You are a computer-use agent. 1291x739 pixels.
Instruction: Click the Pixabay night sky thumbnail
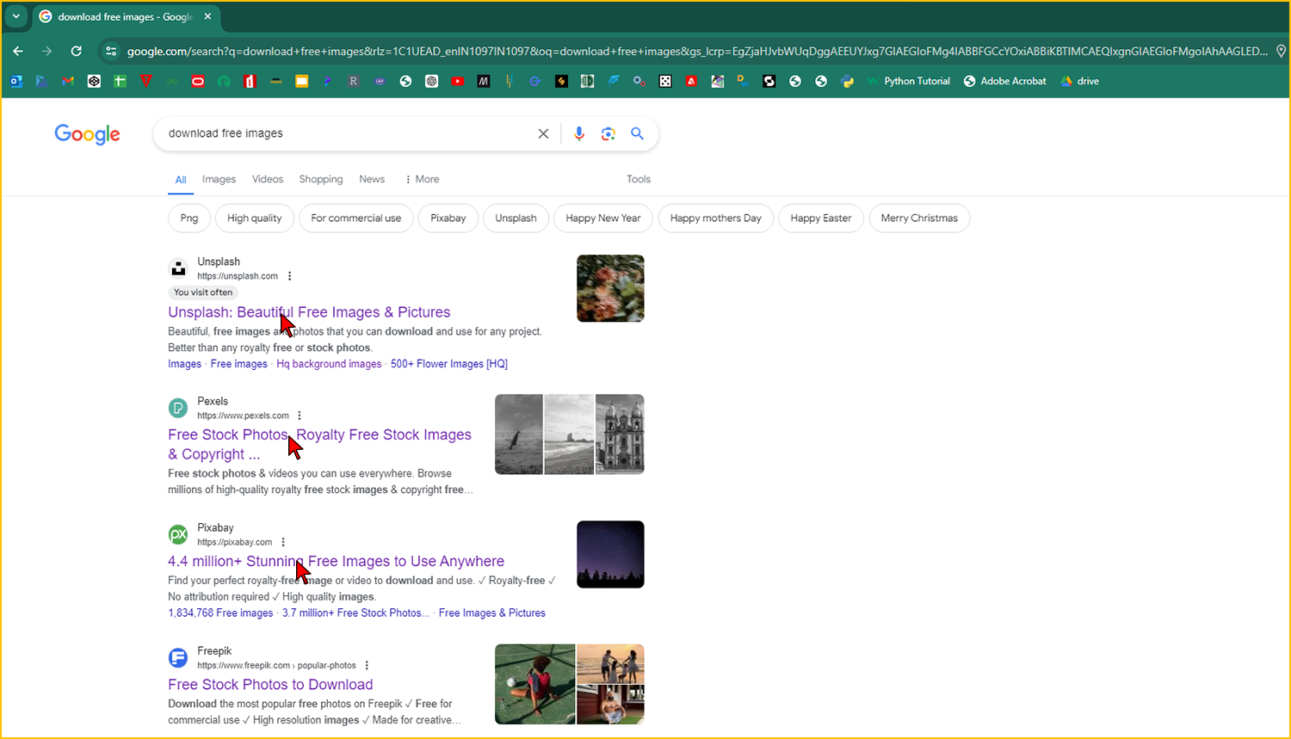pos(610,554)
